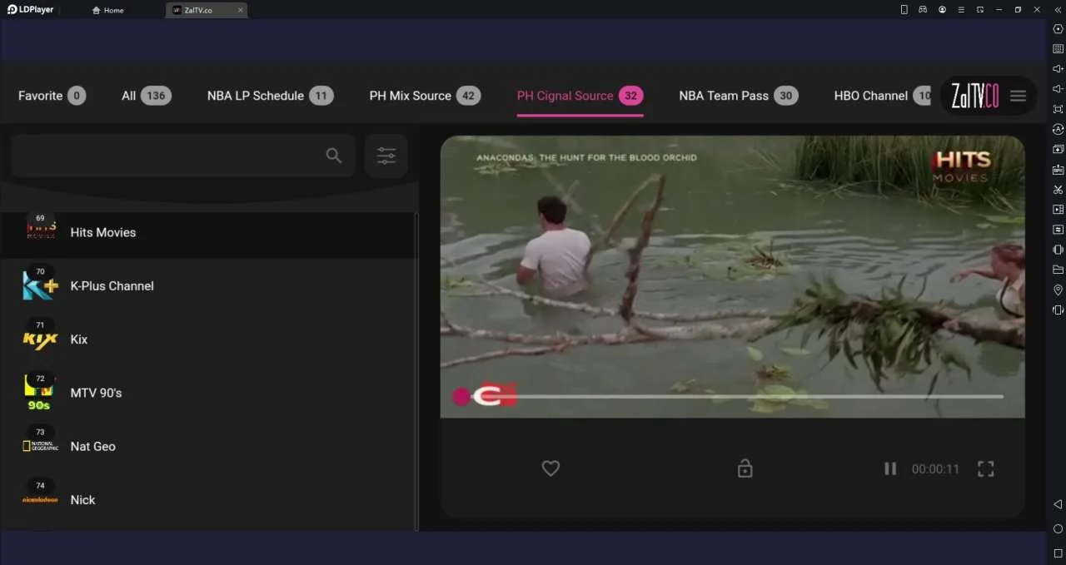Open LDPlayer settings hexagon icon
The width and height of the screenshot is (1066, 565).
click(x=1058, y=29)
